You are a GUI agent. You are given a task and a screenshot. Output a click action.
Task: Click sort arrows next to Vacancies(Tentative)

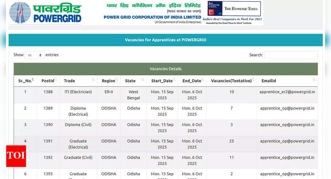coord(253,80)
